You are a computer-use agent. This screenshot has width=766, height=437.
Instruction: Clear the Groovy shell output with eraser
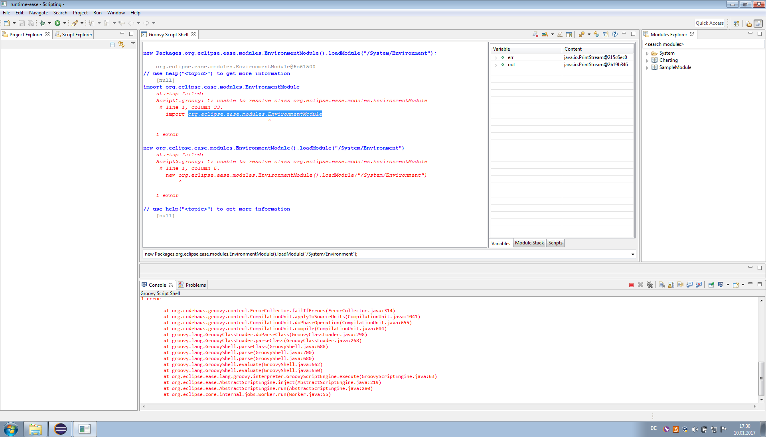(560, 35)
